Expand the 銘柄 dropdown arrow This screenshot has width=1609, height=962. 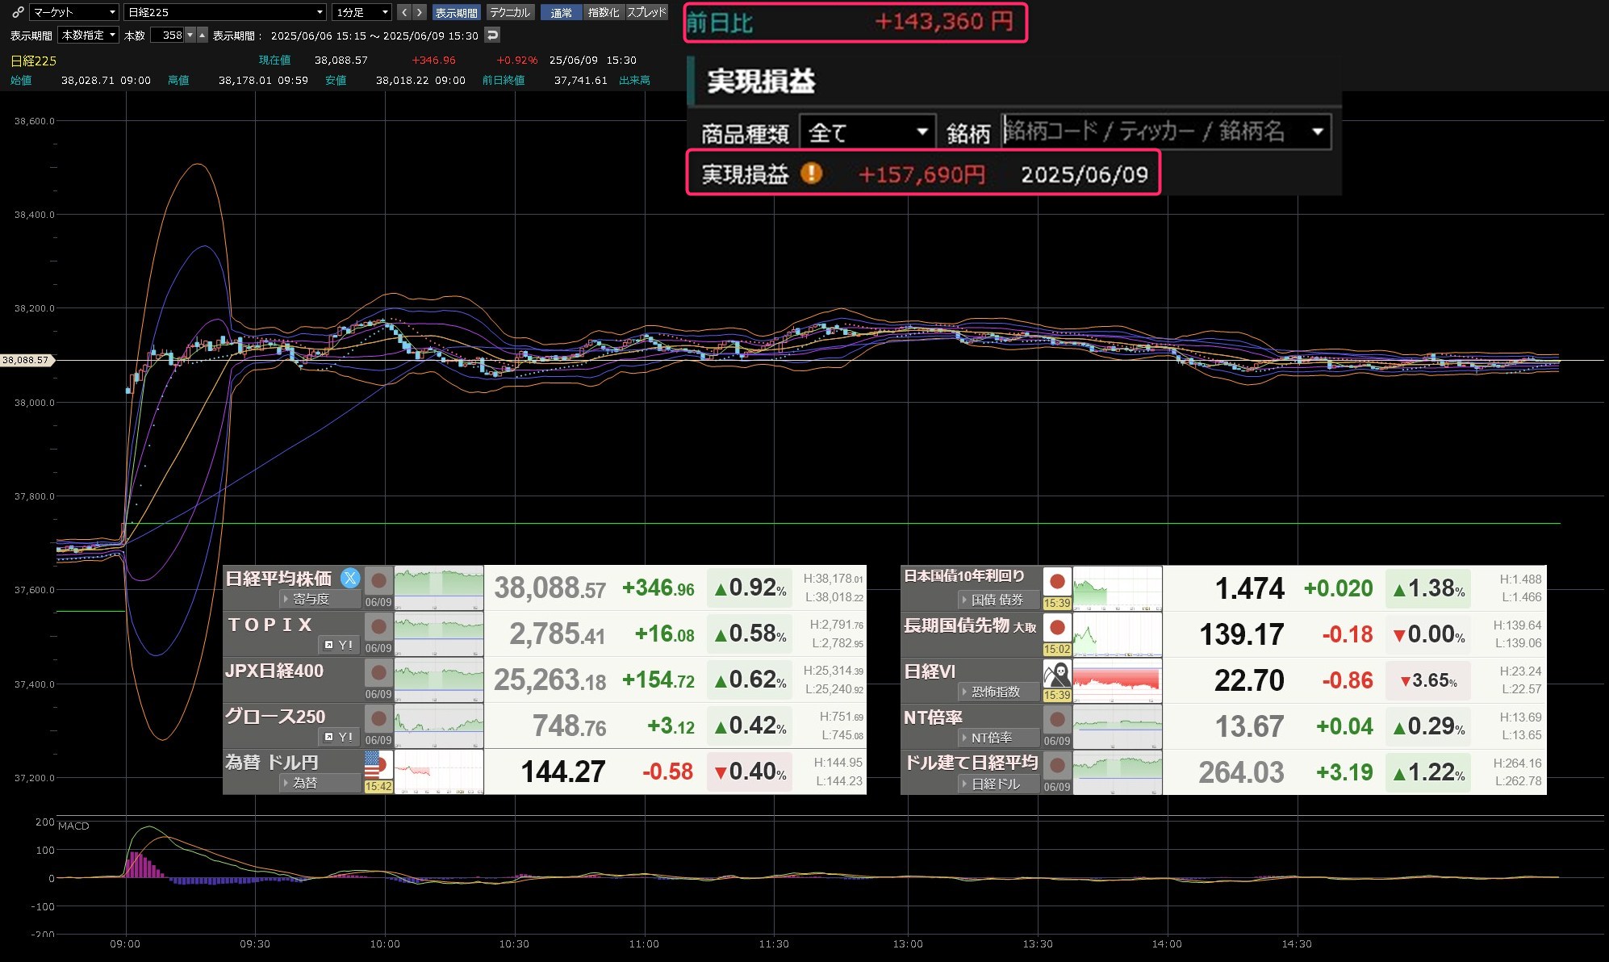pos(1318,132)
